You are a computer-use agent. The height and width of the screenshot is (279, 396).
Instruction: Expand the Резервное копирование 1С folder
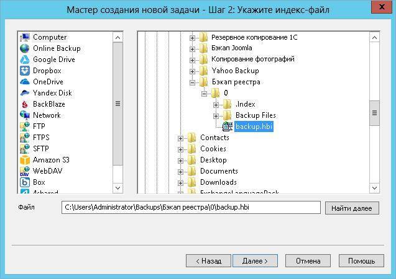(192, 38)
